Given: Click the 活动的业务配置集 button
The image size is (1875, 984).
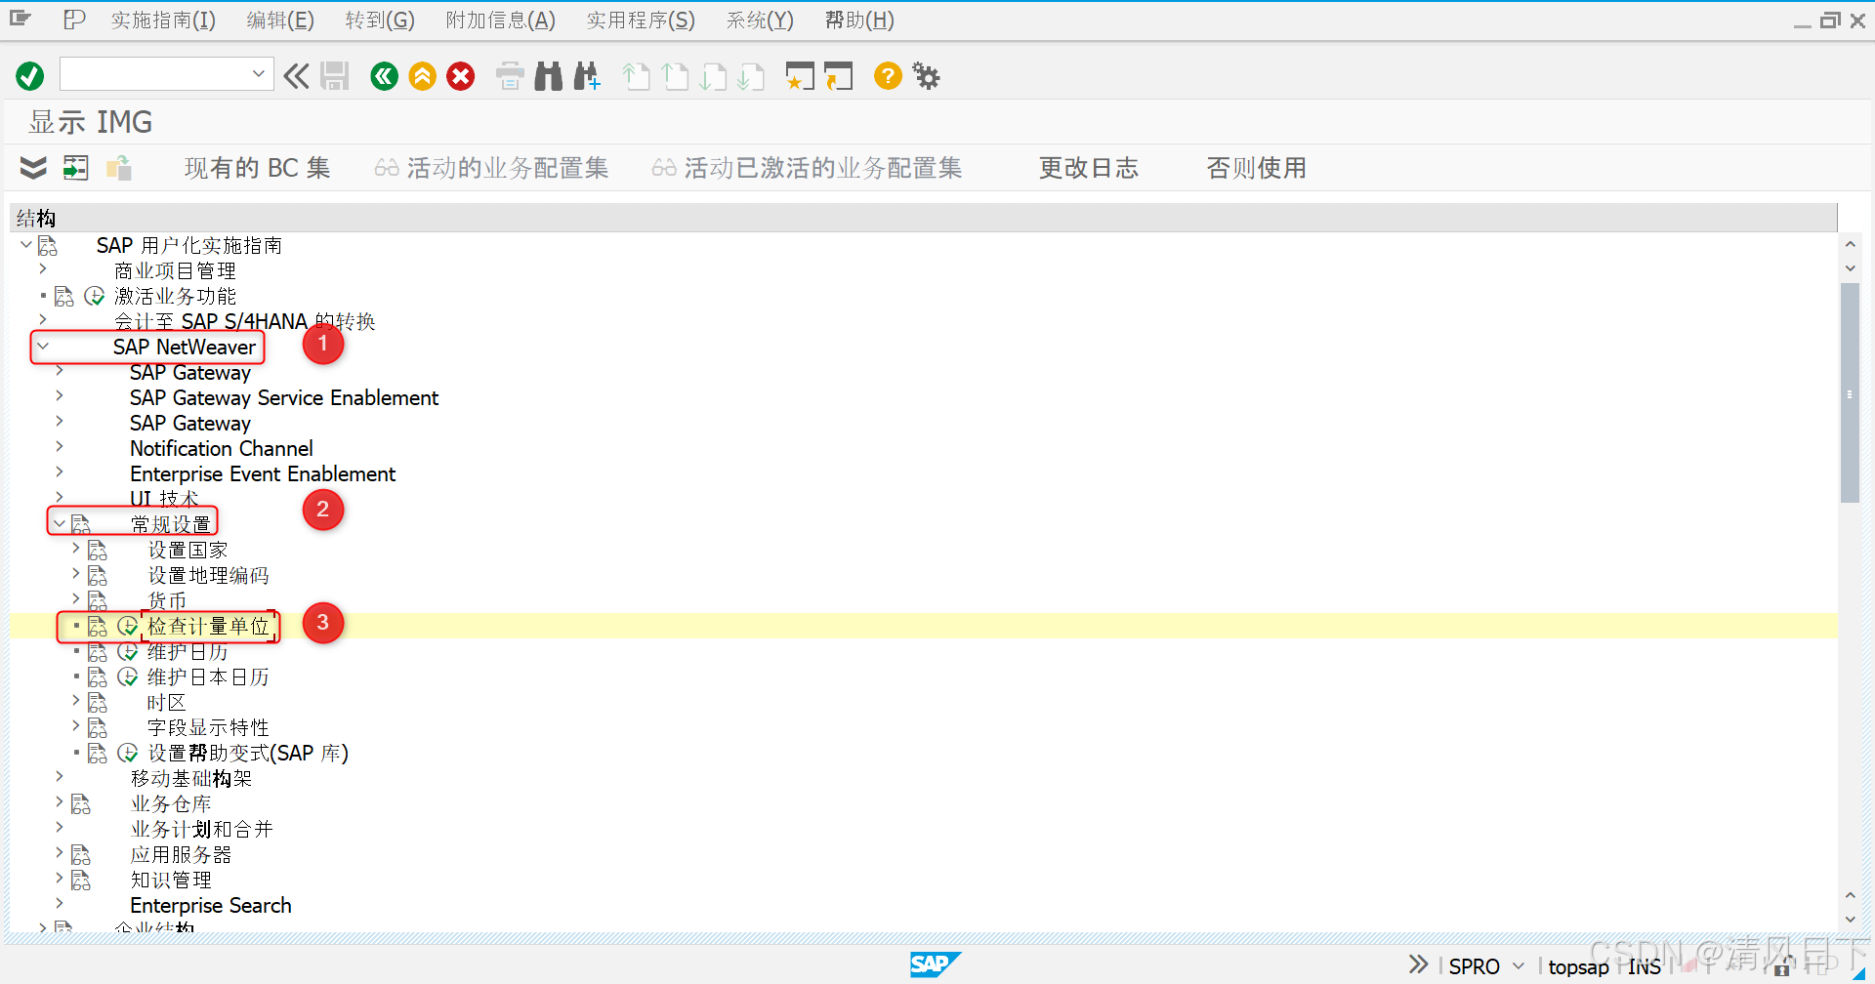Looking at the screenshot, I should click(x=492, y=168).
